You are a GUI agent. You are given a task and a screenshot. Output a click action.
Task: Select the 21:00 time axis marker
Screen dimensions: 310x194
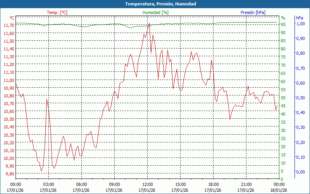246,184
